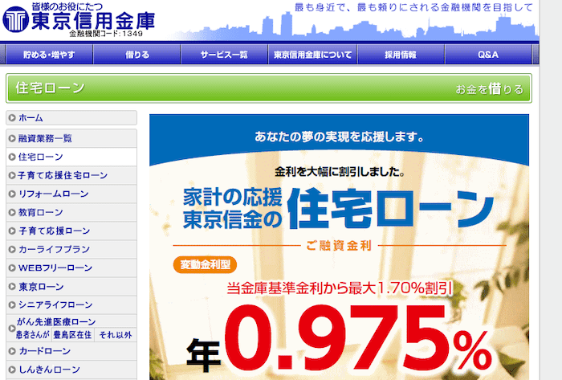Click the arrow bullet beside シニアライフローン
The width and height of the screenshot is (562, 380).
(x=12, y=304)
